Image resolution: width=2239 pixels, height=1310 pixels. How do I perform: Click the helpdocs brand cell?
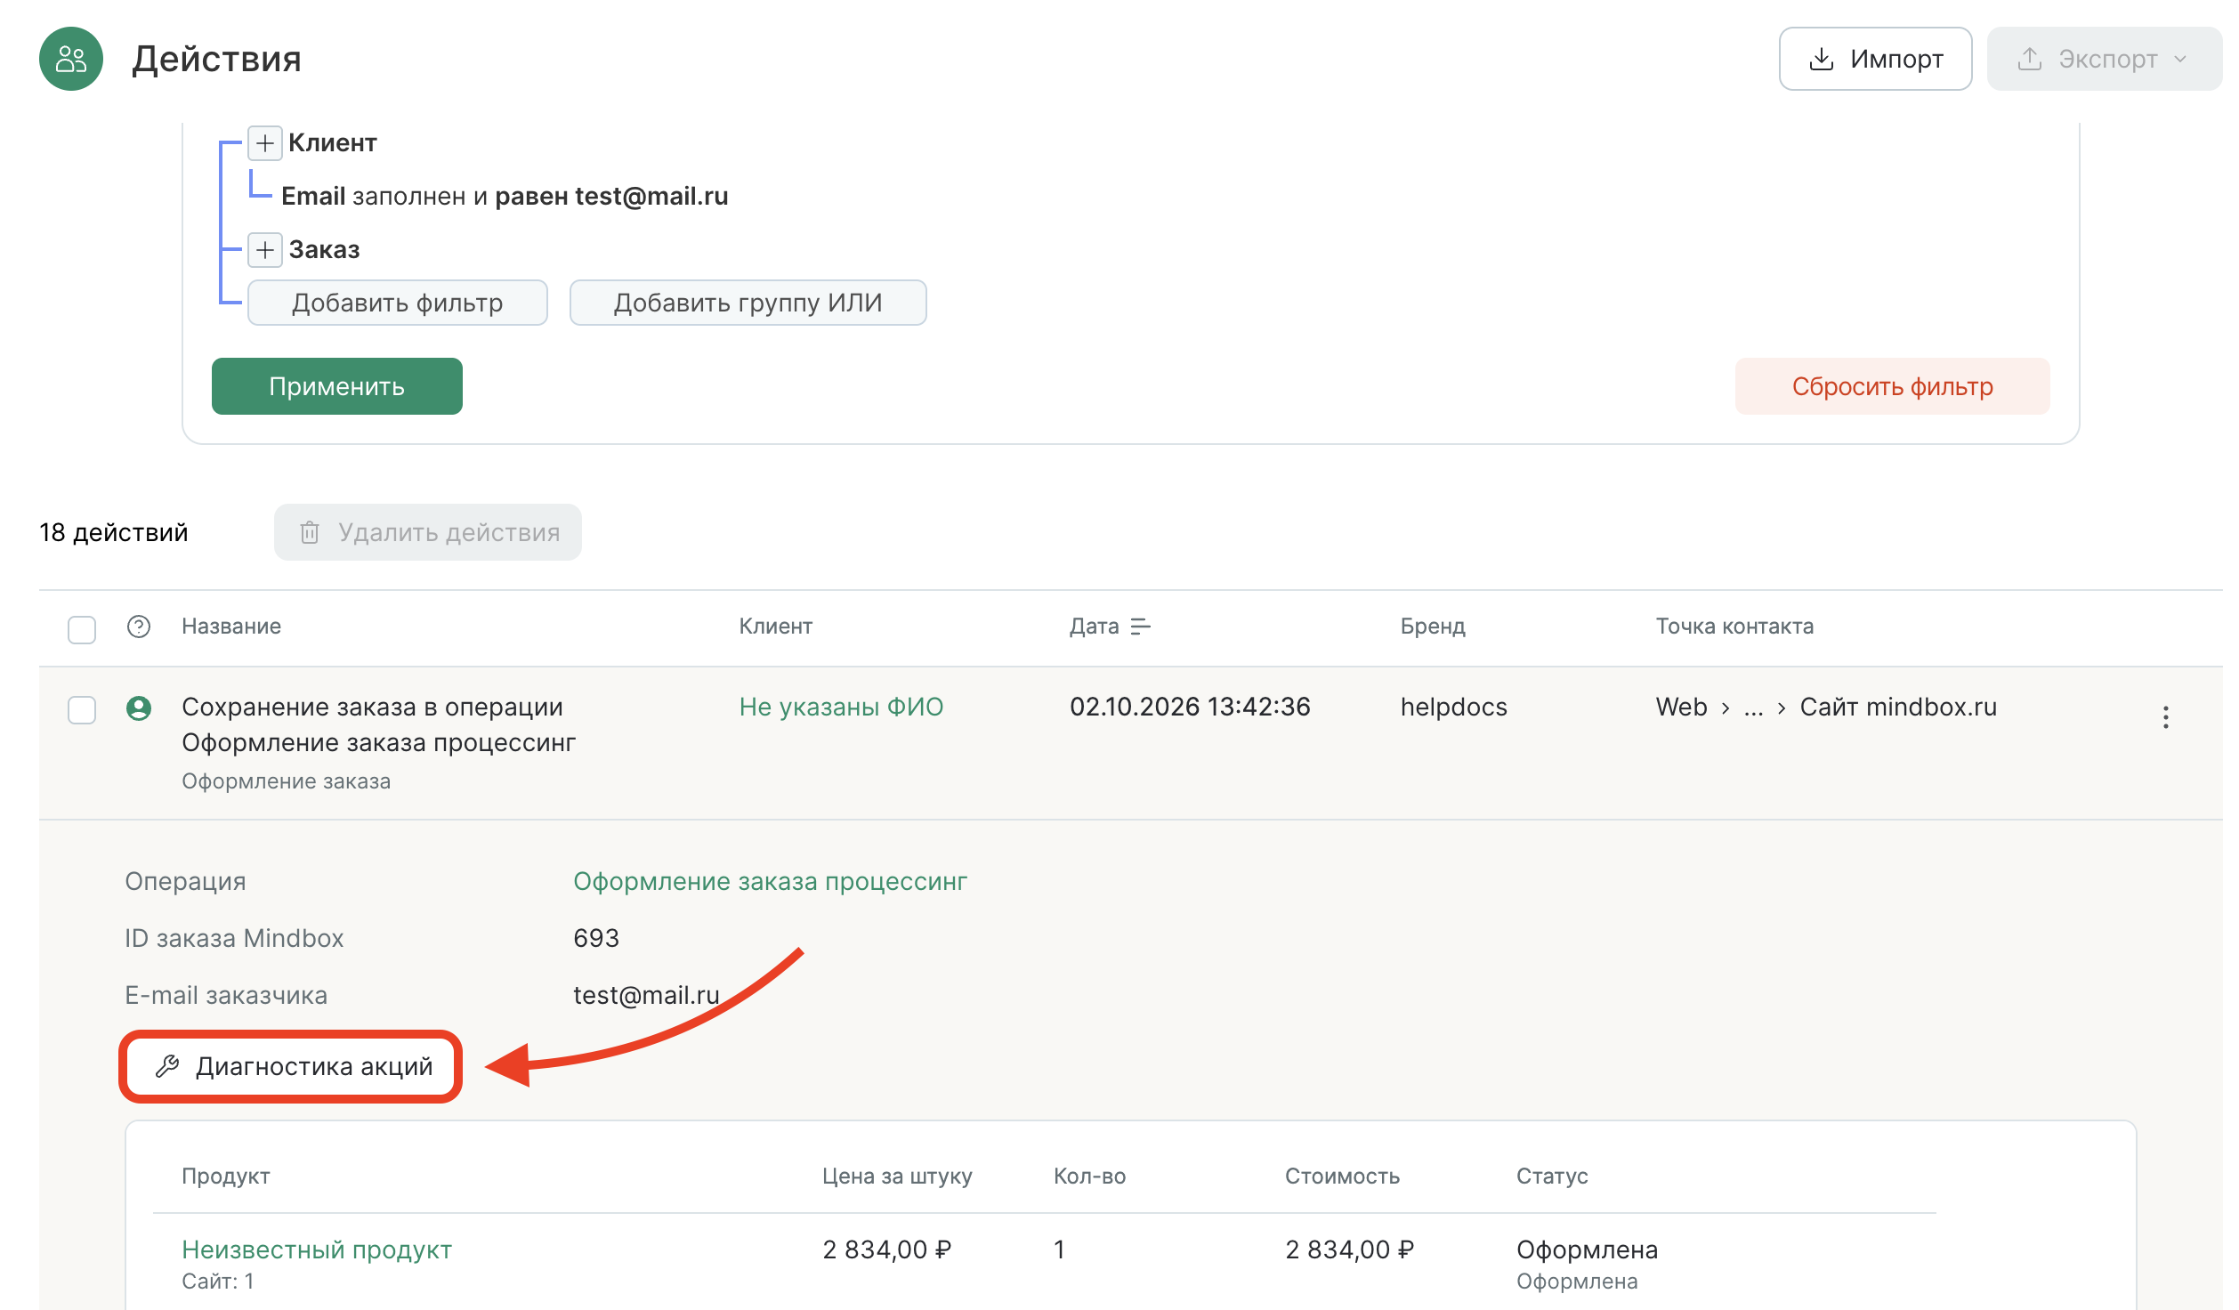1454,707
